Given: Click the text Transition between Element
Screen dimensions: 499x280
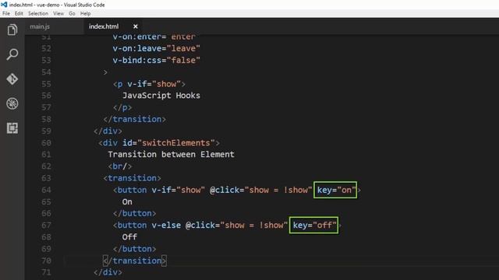Looking at the screenshot, I should 171,155.
